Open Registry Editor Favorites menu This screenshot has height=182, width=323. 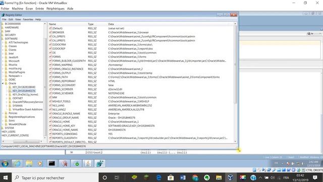point(28,19)
